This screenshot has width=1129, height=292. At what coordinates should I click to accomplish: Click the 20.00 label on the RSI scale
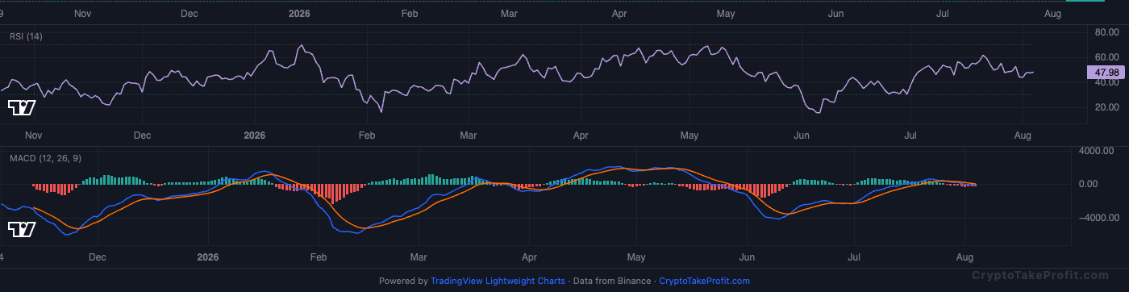(x=1106, y=107)
